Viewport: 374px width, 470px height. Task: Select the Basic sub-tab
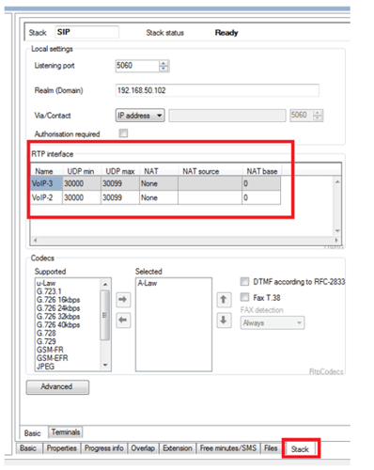point(33,433)
